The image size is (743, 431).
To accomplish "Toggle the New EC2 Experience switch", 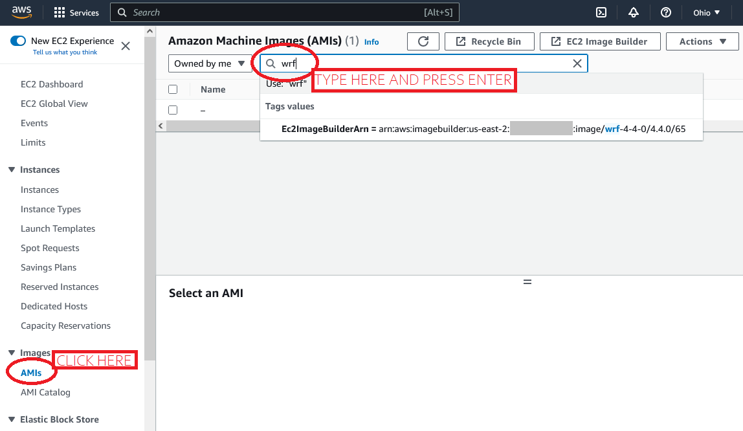I will coord(18,41).
